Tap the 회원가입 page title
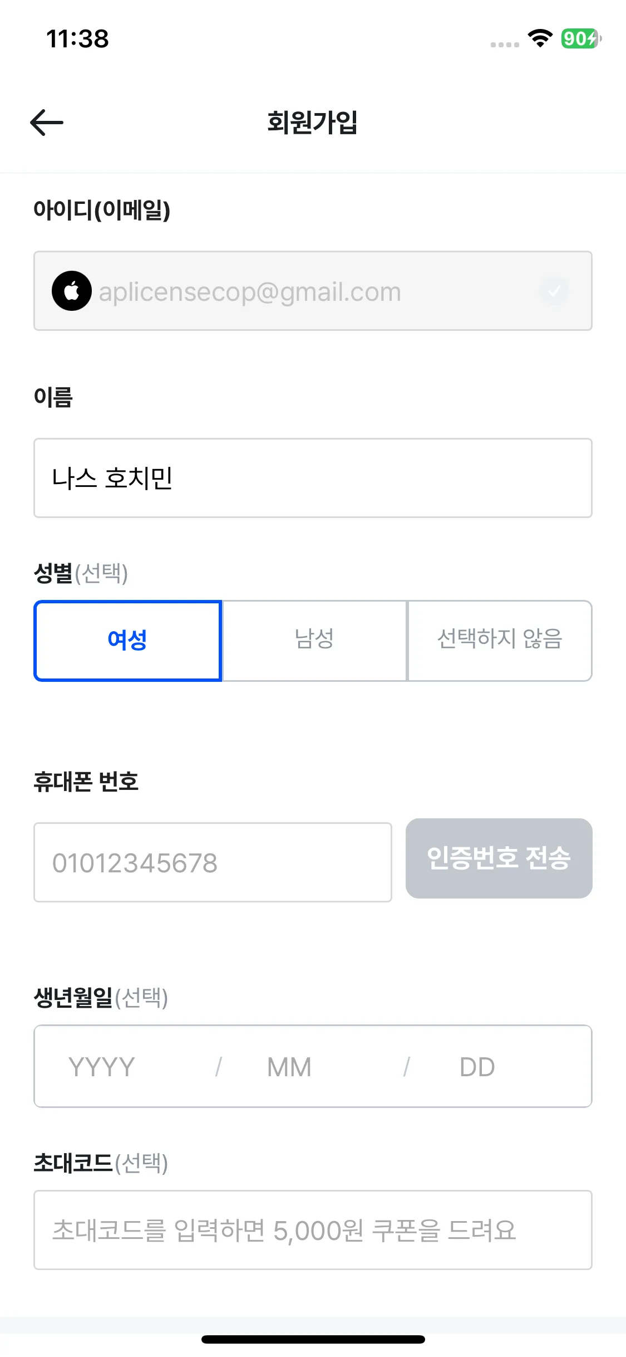This screenshot has width=626, height=1357. (313, 123)
